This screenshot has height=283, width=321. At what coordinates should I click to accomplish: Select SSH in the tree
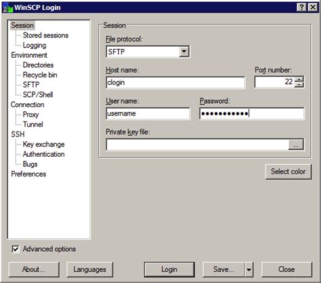point(18,134)
